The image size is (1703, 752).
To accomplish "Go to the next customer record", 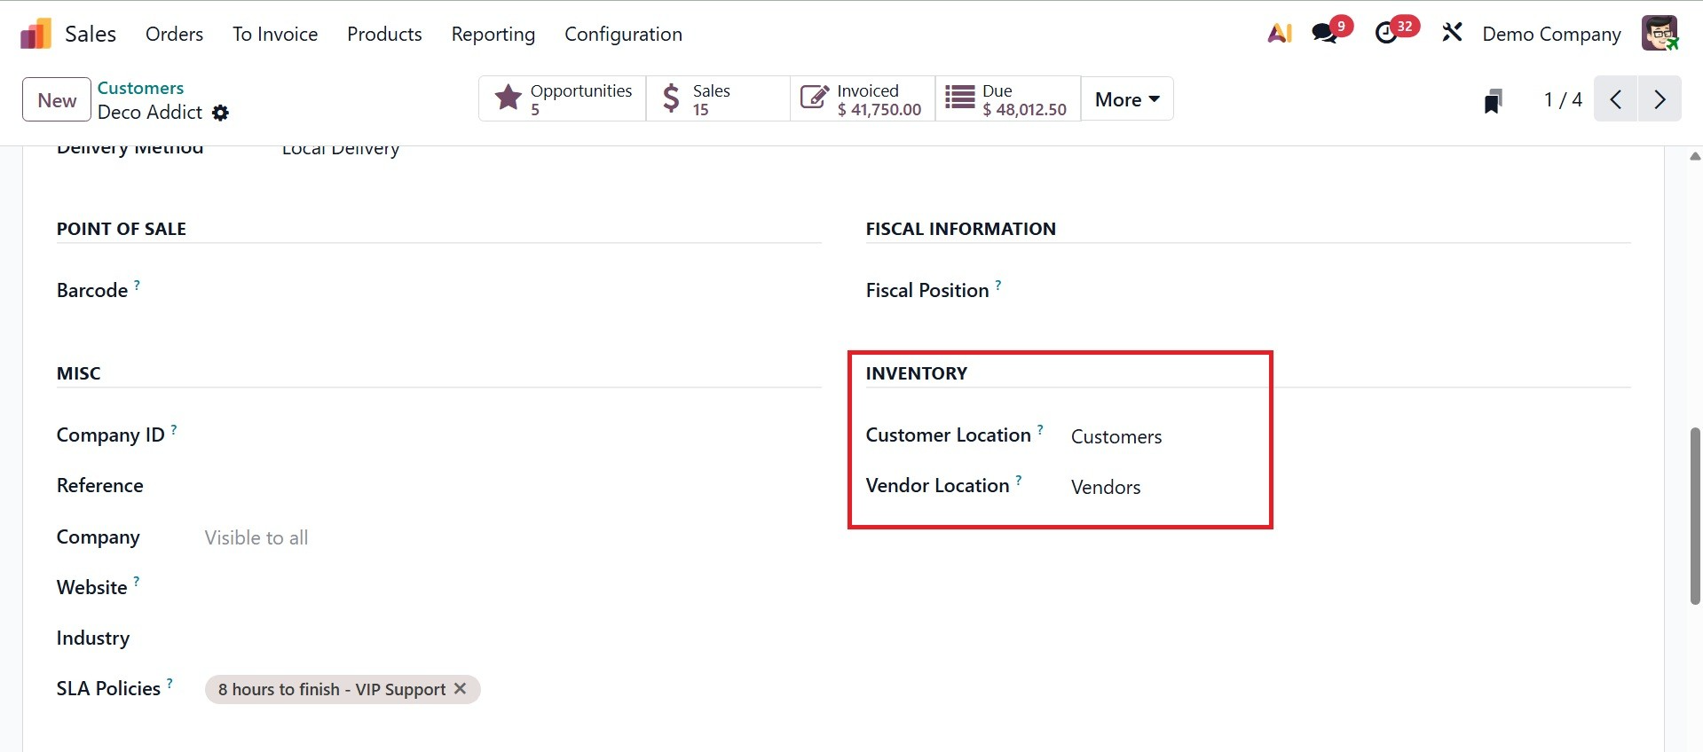I will tap(1659, 99).
